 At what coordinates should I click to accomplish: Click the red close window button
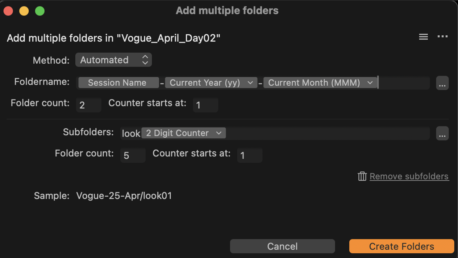click(x=8, y=11)
